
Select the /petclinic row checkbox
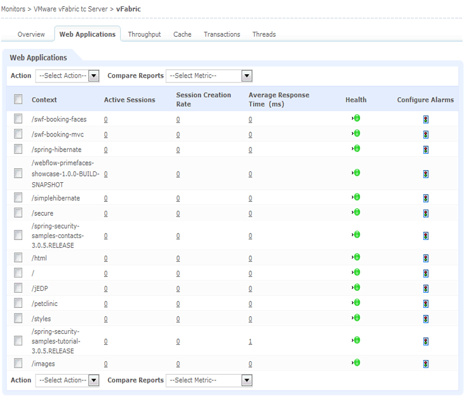click(18, 303)
